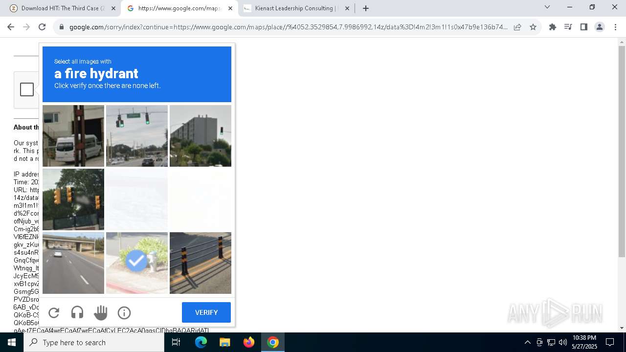Close the Kienast Leadership Consulting tab

point(347,8)
